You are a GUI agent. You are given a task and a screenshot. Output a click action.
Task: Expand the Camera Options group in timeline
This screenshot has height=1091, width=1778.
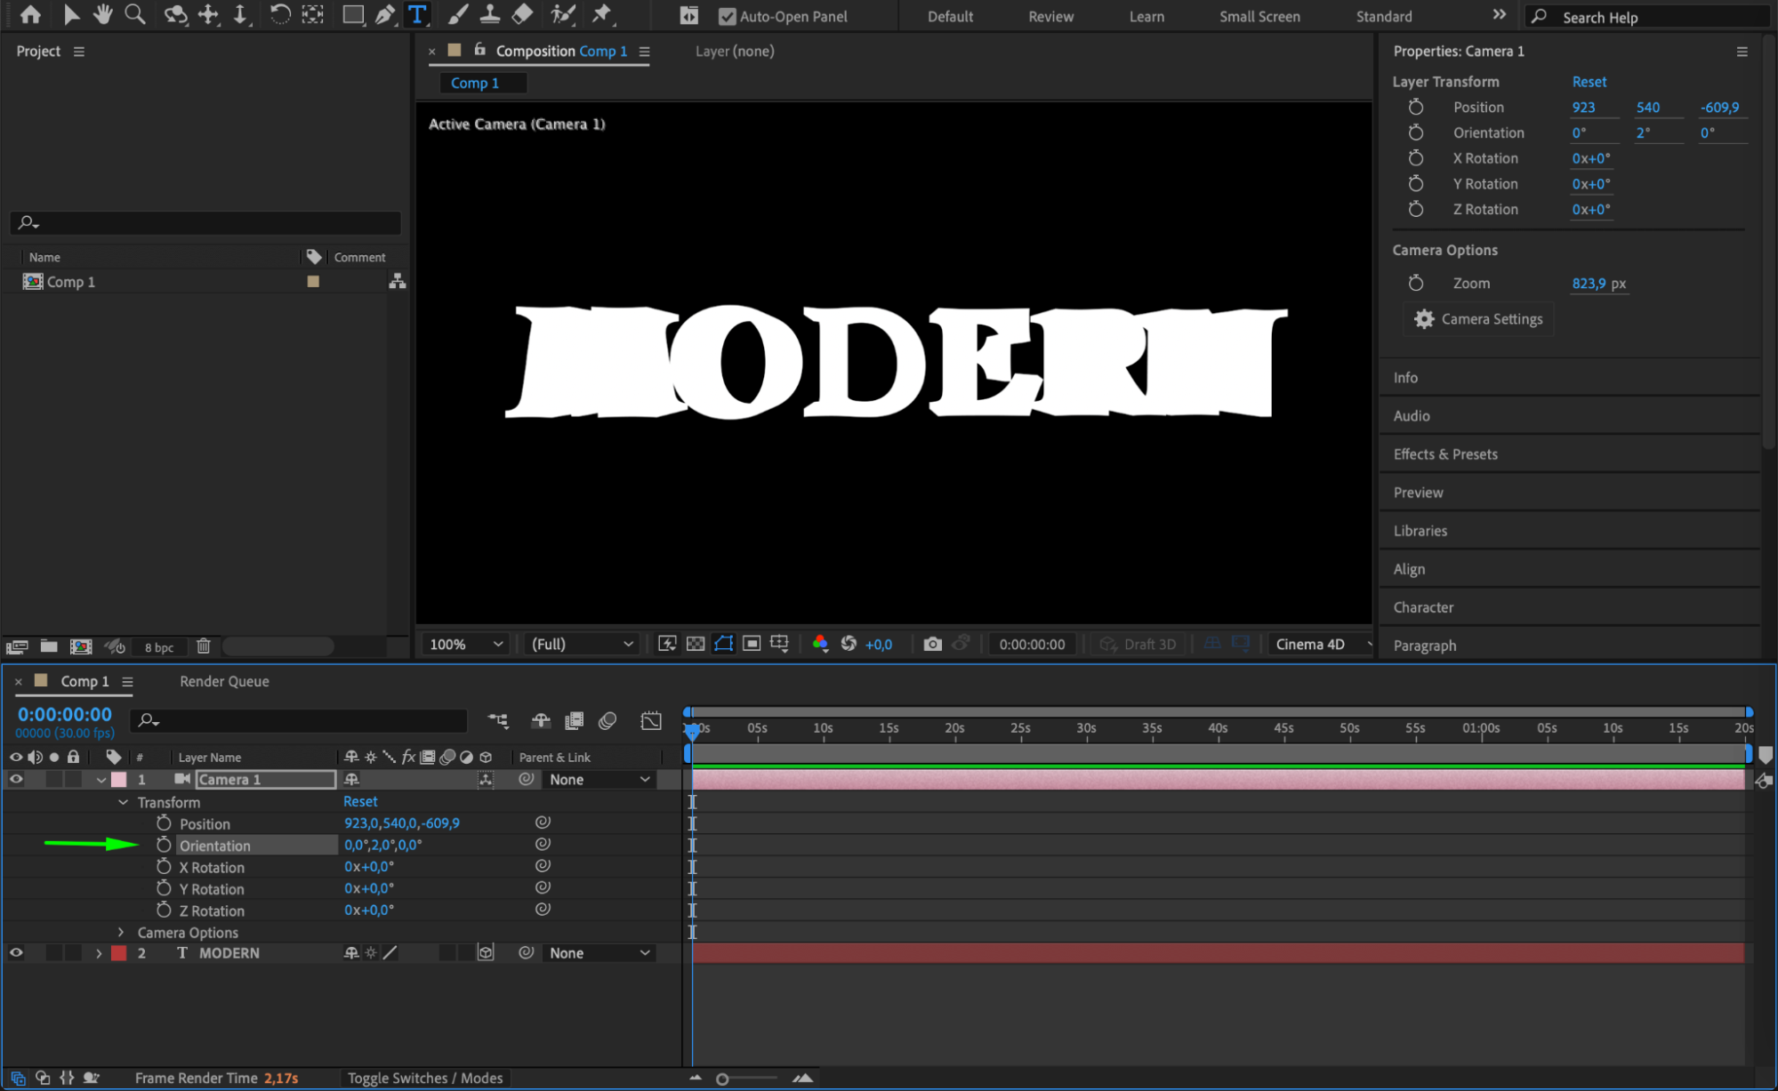pyautogui.click(x=122, y=932)
